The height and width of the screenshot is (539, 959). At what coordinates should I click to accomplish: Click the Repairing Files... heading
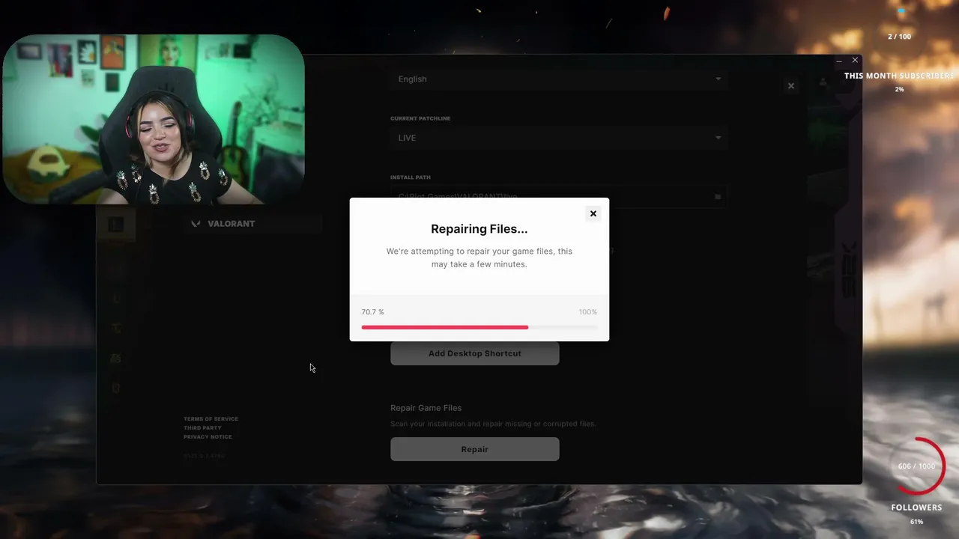(x=479, y=229)
